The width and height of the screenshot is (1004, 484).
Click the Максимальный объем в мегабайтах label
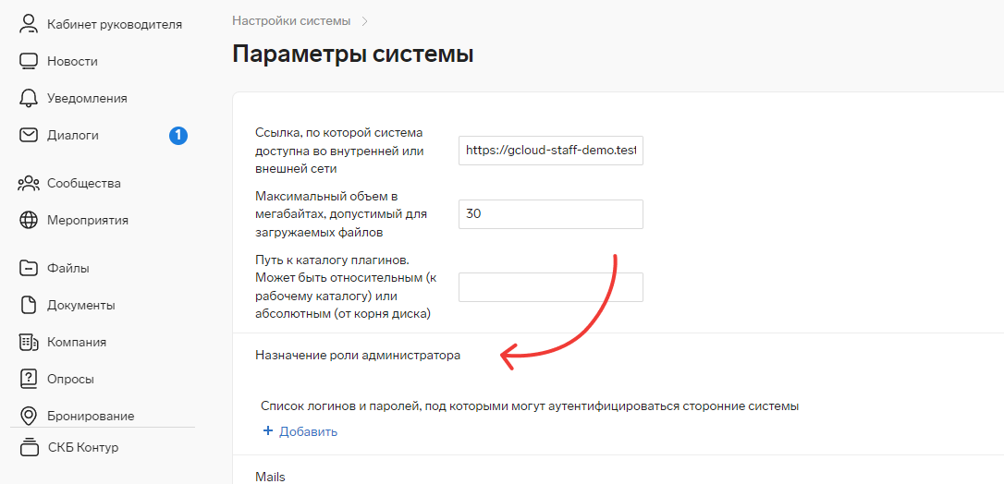(341, 214)
